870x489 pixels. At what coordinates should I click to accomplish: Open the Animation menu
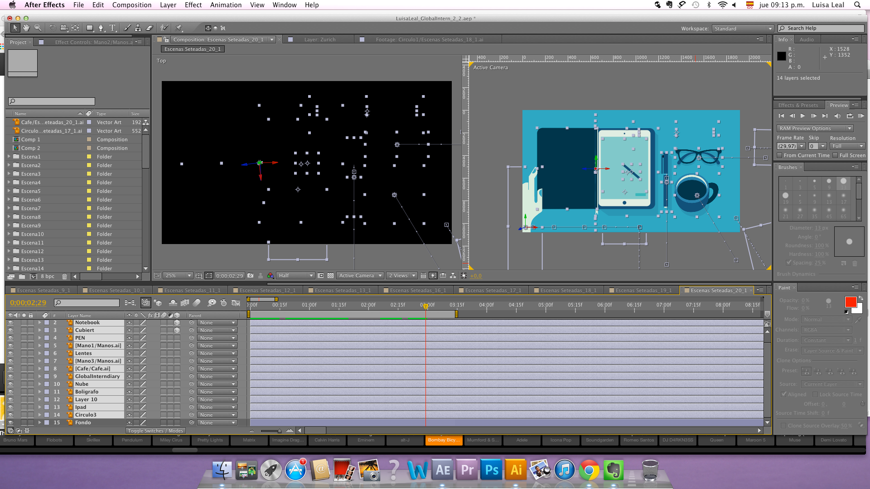coord(226,5)
